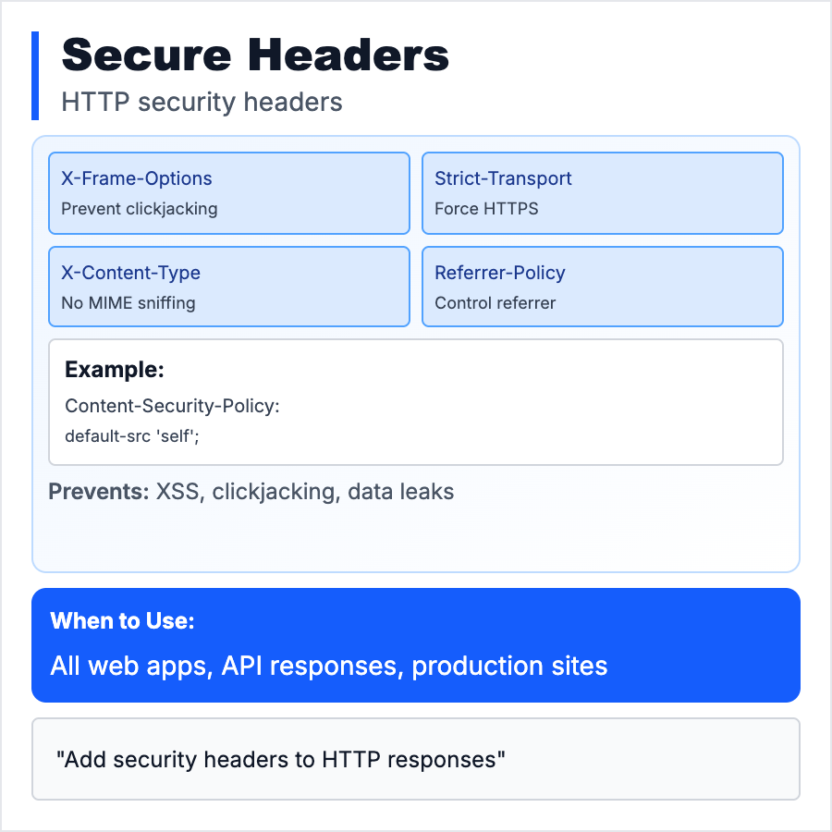Click the bold Prevents: label
The image size is (832, 832).
click(98, 492)
